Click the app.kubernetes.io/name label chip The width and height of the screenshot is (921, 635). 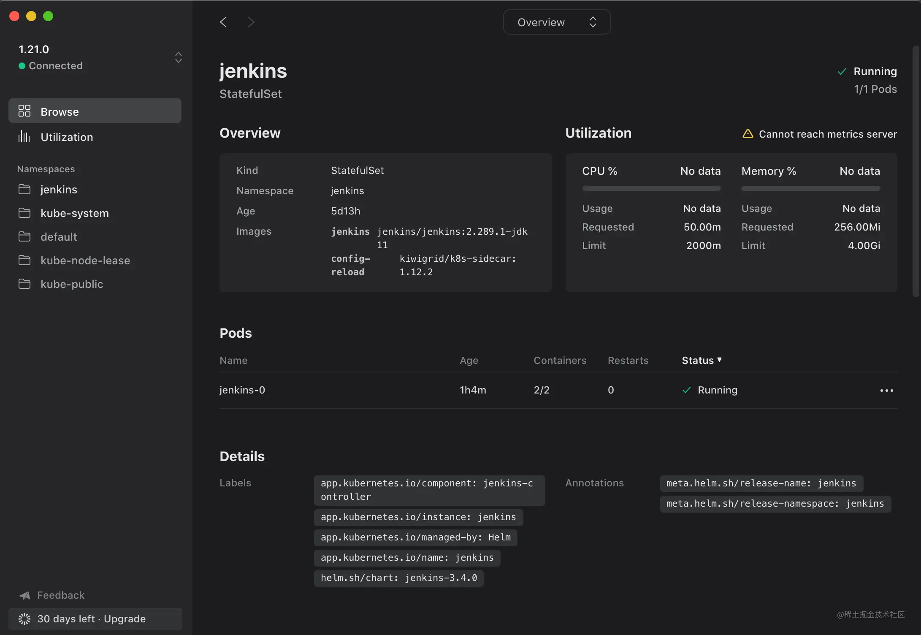[x=407, y=558]
